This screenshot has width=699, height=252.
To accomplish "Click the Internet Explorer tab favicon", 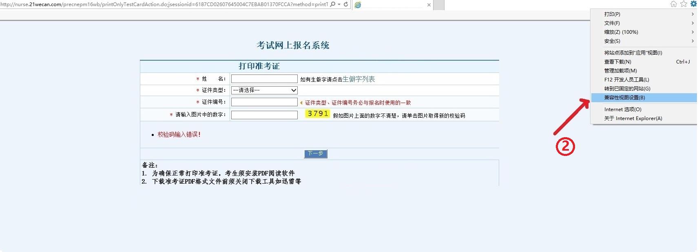I will click(x=358, y=5).
